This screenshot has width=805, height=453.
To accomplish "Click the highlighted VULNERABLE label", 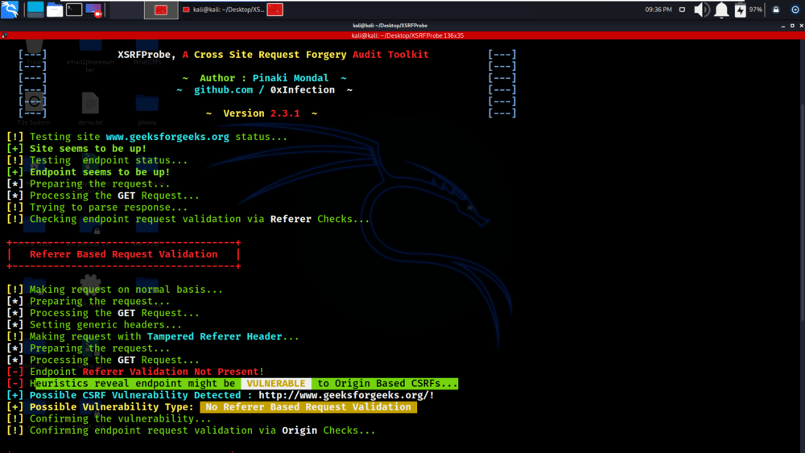I will 275,384.
